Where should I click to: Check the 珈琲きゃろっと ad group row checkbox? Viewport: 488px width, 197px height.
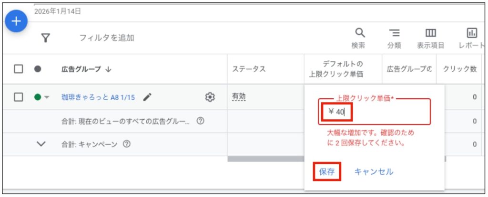[19, 97]
